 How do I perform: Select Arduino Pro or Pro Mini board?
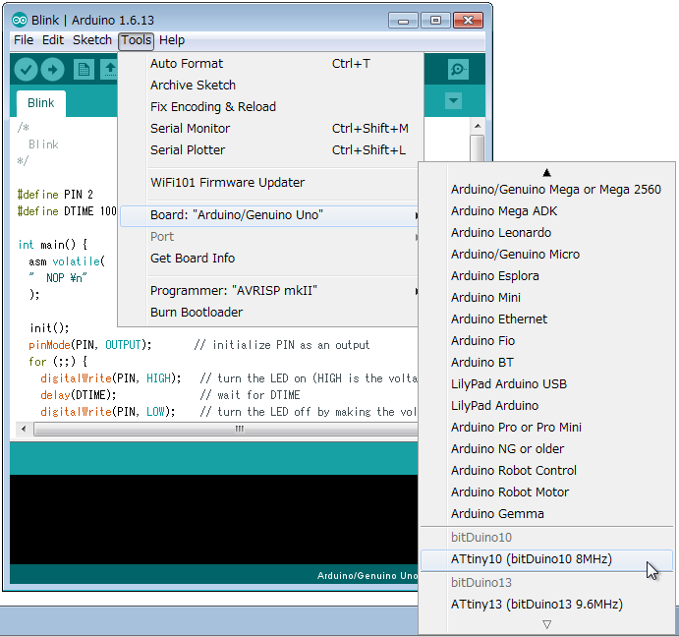547,428
